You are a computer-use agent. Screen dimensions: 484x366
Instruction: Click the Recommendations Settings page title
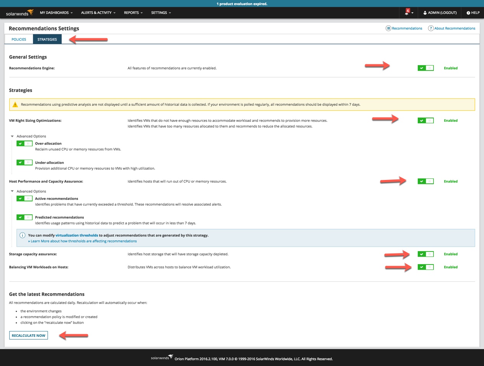pos(44,28)
